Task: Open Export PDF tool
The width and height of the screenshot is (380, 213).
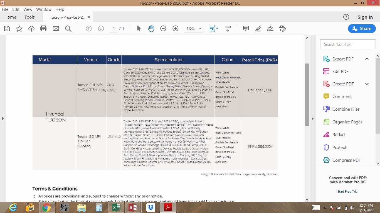Action: 343,59
